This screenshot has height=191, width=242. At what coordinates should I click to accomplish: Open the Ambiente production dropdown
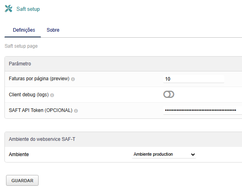164,154
